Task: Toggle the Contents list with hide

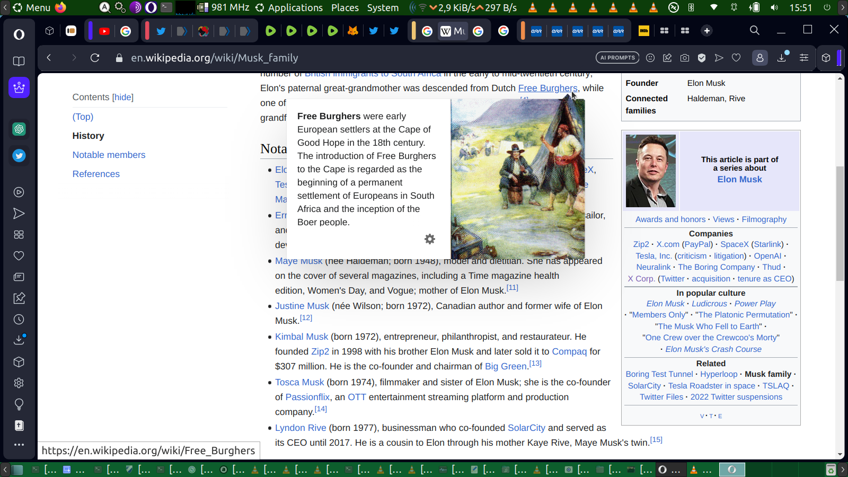Action: pos(123,97)
